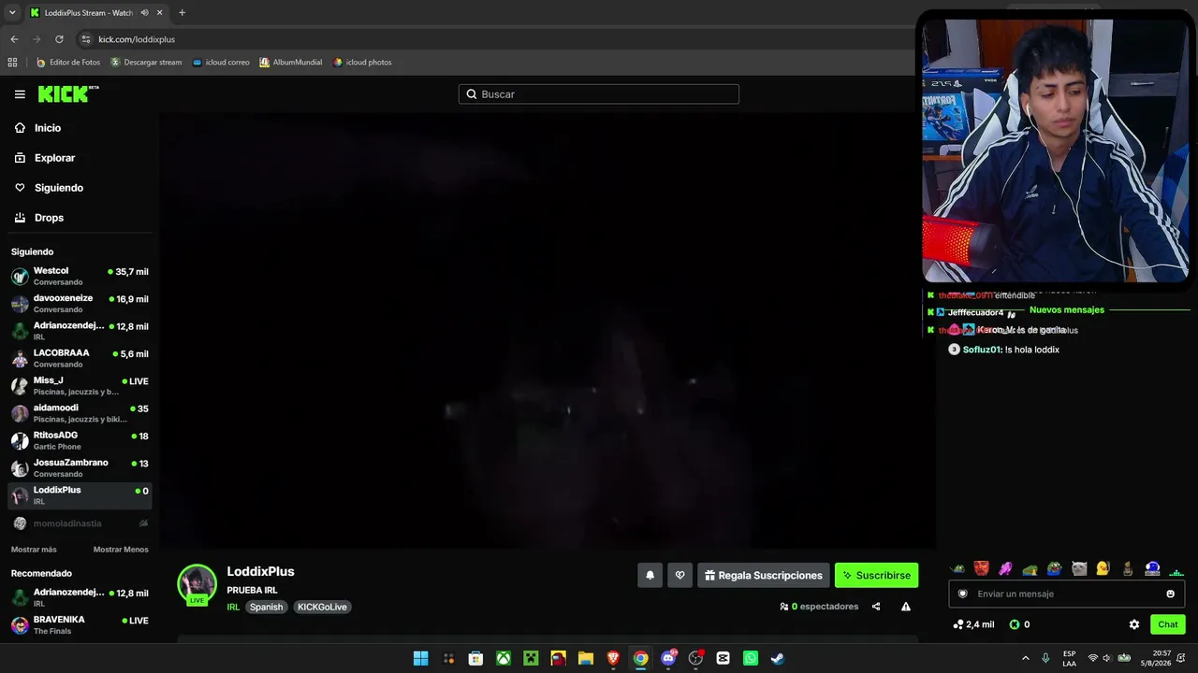Screen dimensions: 1198x673
Task: Click the green Chat send button
Action: point(1168,624)
